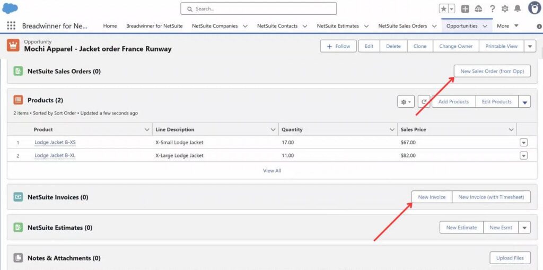Expand the NetSuite Contacts tab chevron
Viewport: 543px width, 270px height.
[x=305, y=26]
